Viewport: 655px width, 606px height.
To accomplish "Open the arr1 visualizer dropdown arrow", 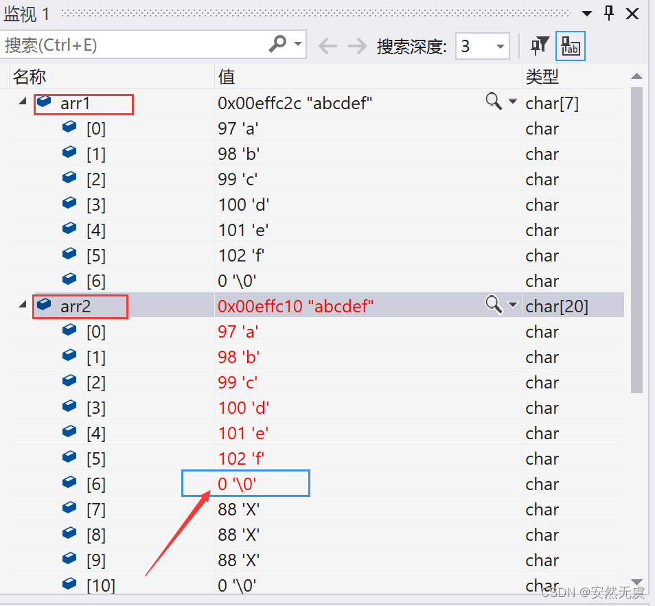I will [x=513, y=101].
